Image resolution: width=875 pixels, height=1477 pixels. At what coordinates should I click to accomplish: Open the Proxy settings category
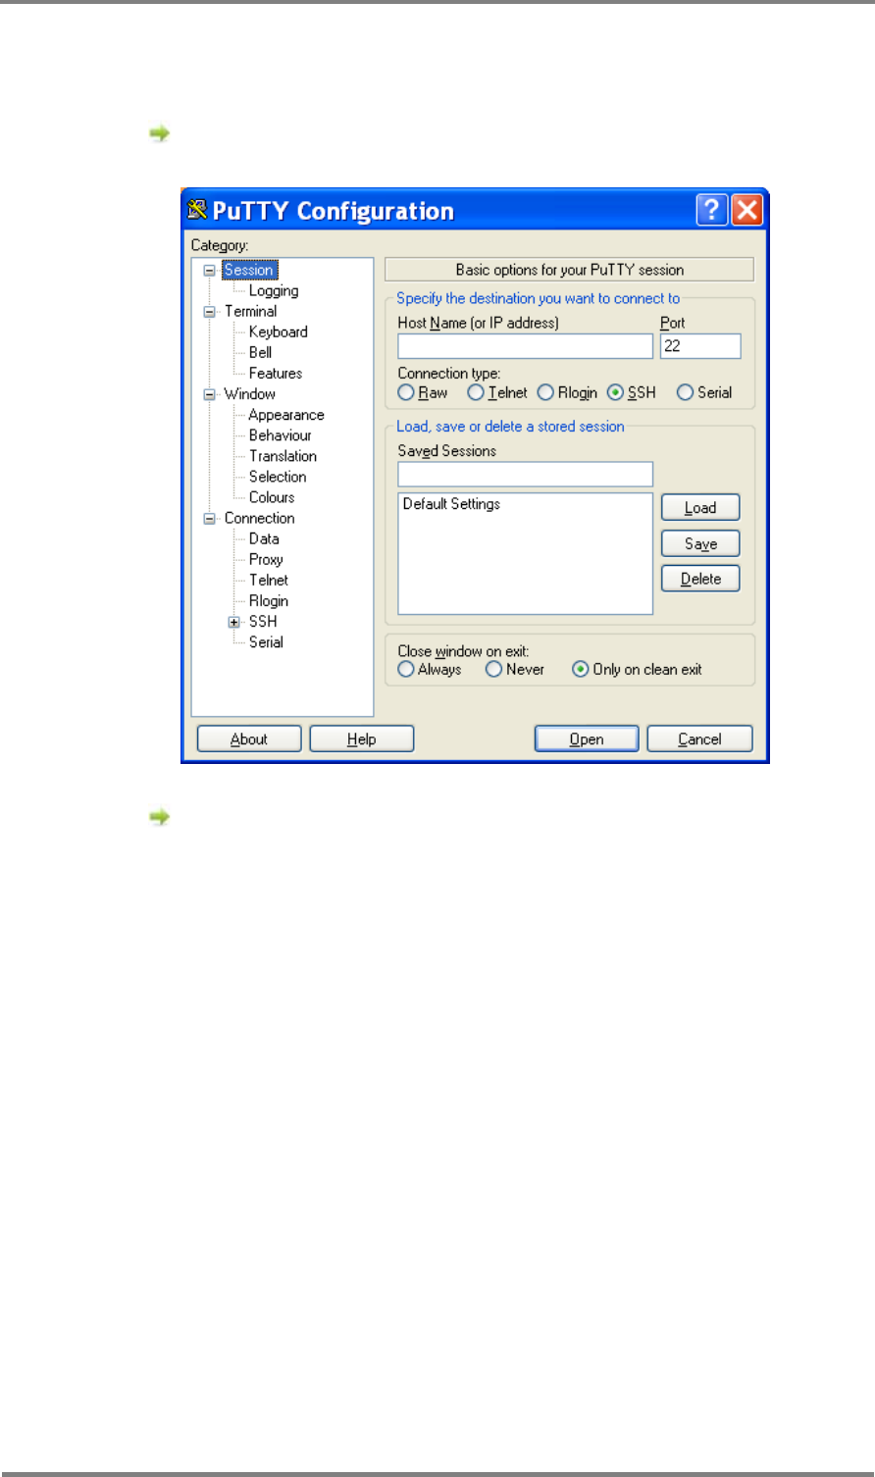pyautogui.click(x=266, y=559)
